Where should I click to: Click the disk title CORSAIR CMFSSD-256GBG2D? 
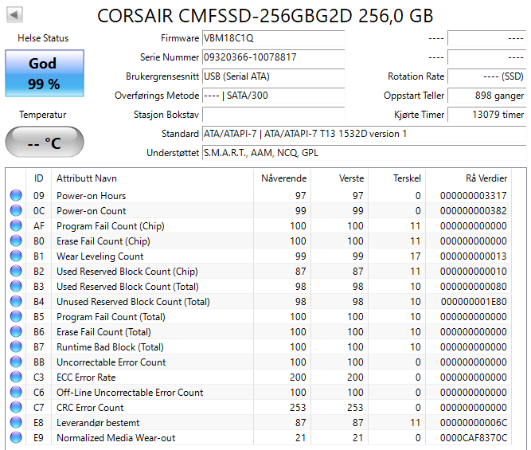225,16
